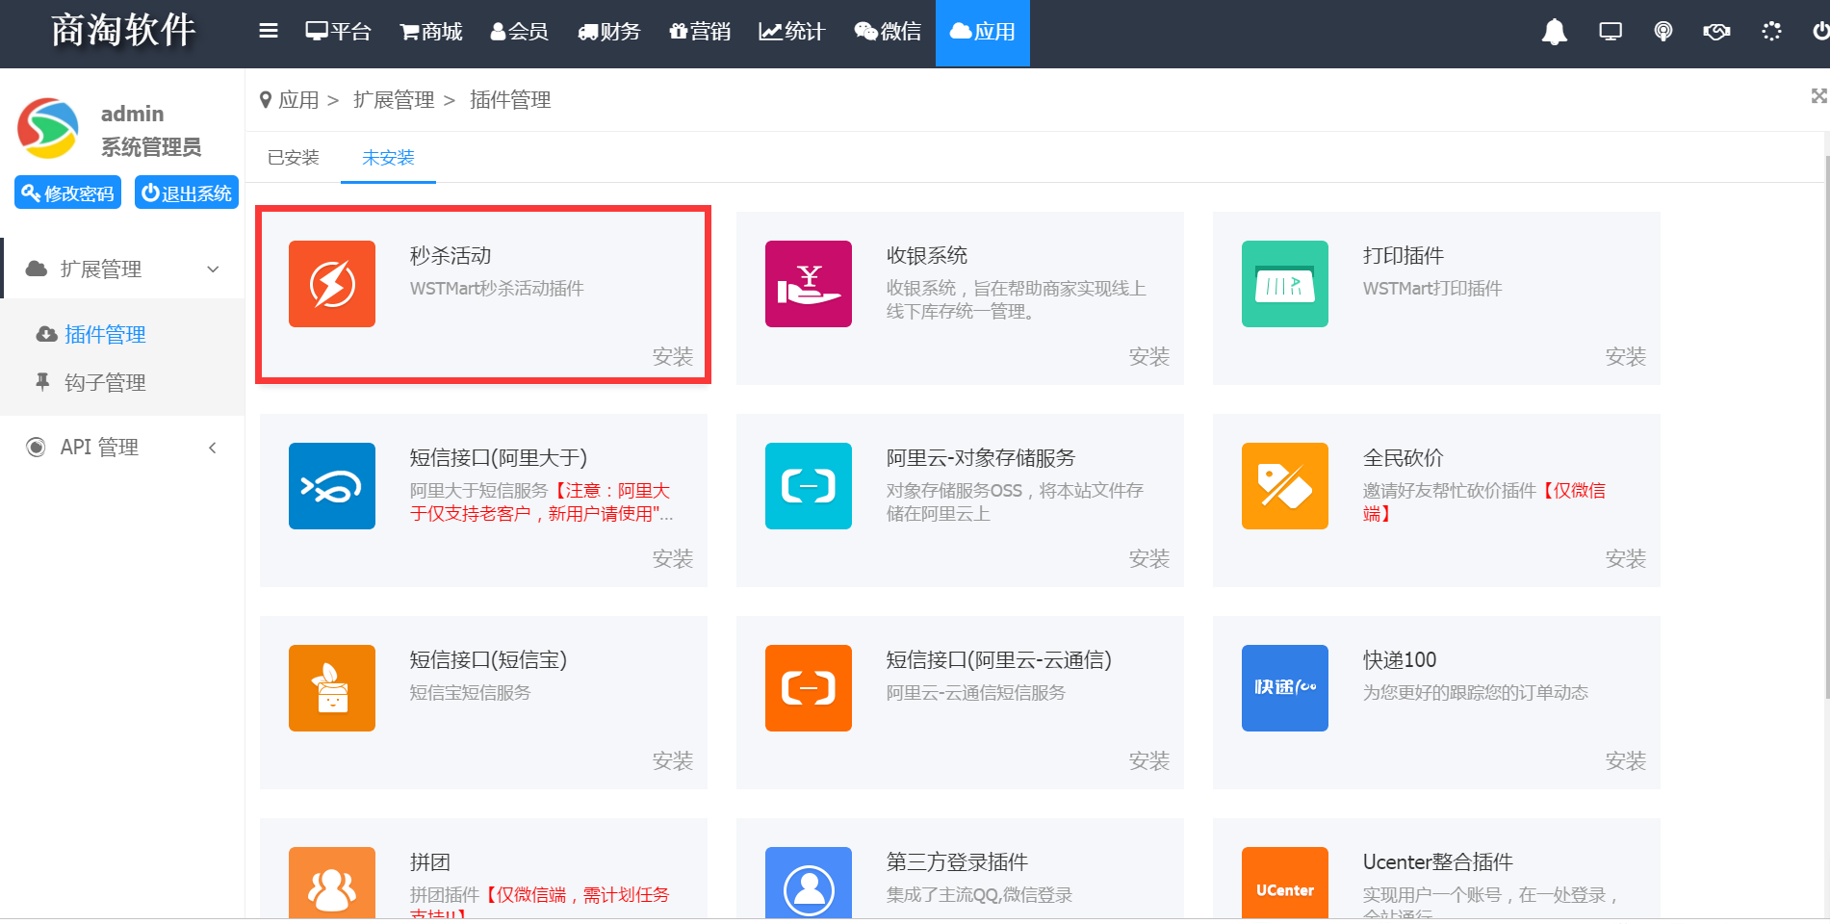Open the 统计 top menu
The height and width of the screenshot is (924, 1830).
click(x=791, y=32)
